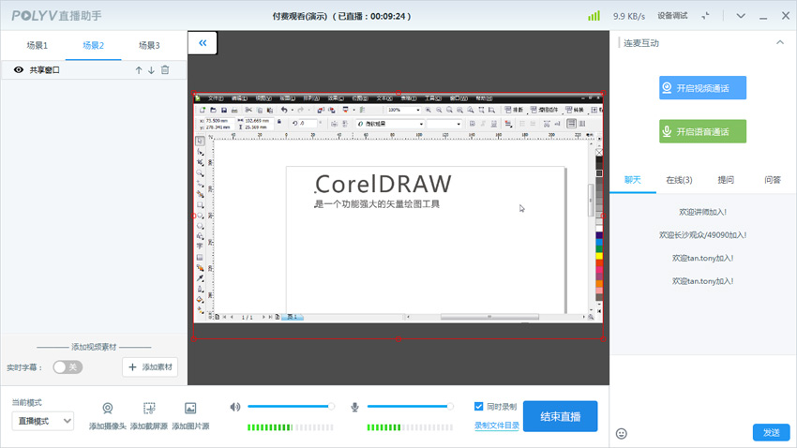Hide 共享窗口 layer via eye icon
Image resolution: width=797 pixels, height=448 pixels.
(x=18, y=70)
